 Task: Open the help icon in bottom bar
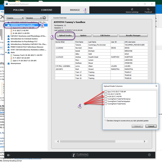[8, 155]
